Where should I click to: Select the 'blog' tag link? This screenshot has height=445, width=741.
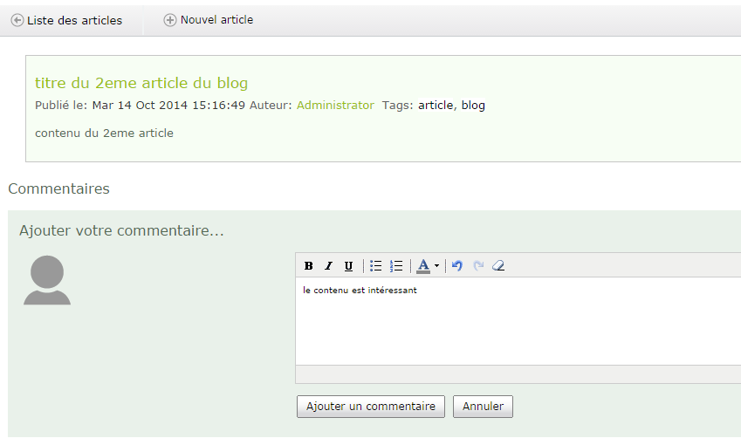pos(473,106)
